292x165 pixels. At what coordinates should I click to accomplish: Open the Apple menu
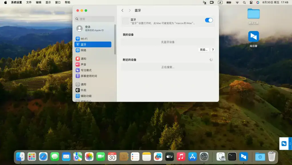[x=5, y=2]
